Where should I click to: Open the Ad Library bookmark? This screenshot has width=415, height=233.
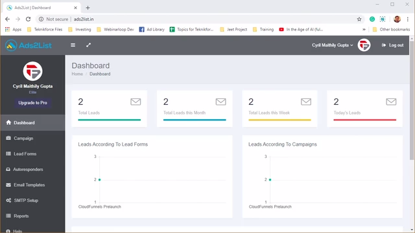point(152,29)
